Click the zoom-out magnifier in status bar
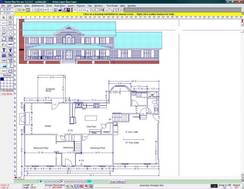 [x=72, y=186]
